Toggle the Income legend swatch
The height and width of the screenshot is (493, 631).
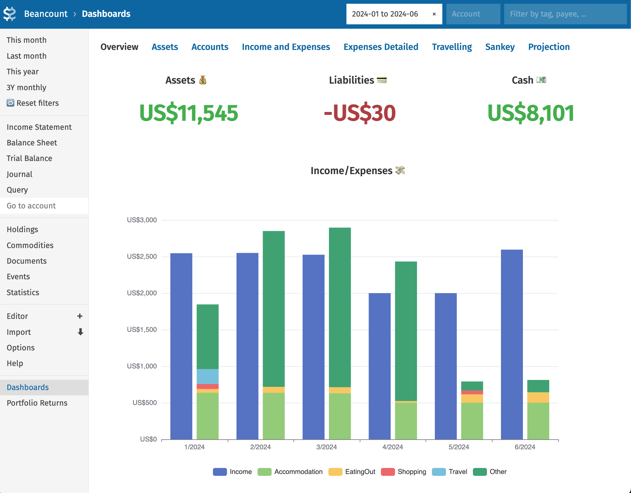click(220, 472)
